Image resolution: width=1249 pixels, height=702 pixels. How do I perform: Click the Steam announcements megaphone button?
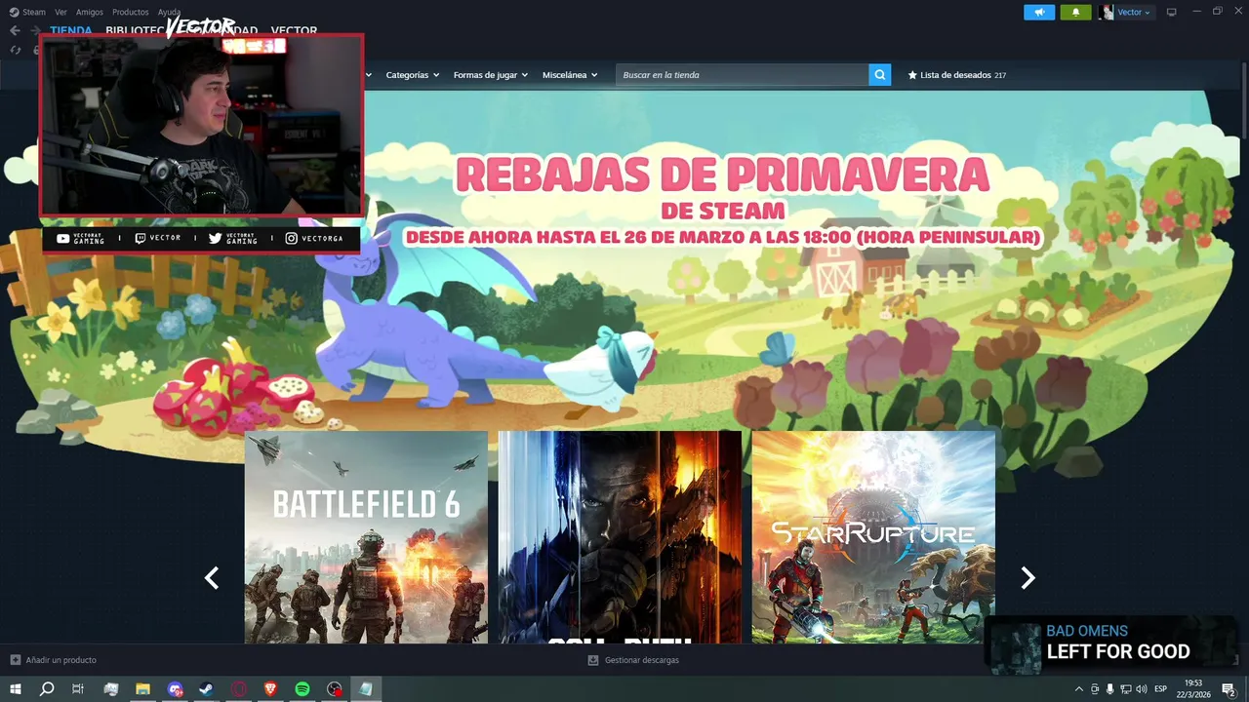(1039, 12)
